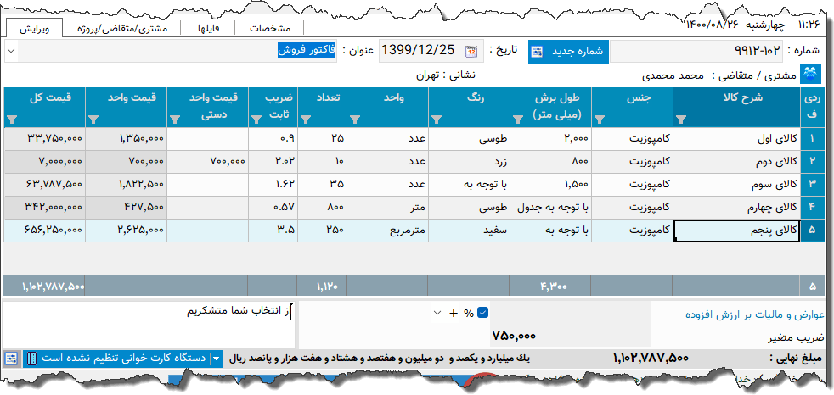Click the سفید color cell
The width and height of the screenshot is (834, 395).
[x=469, y=231]
